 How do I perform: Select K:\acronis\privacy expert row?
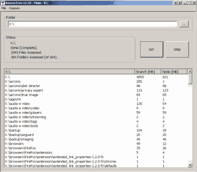click(96, 91)
